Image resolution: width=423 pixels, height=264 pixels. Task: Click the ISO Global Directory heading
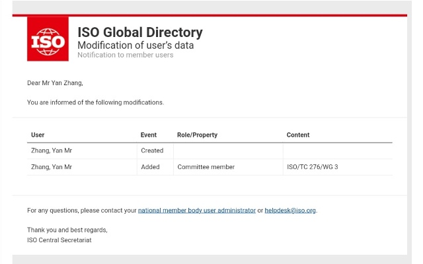(x=139, y=32)
